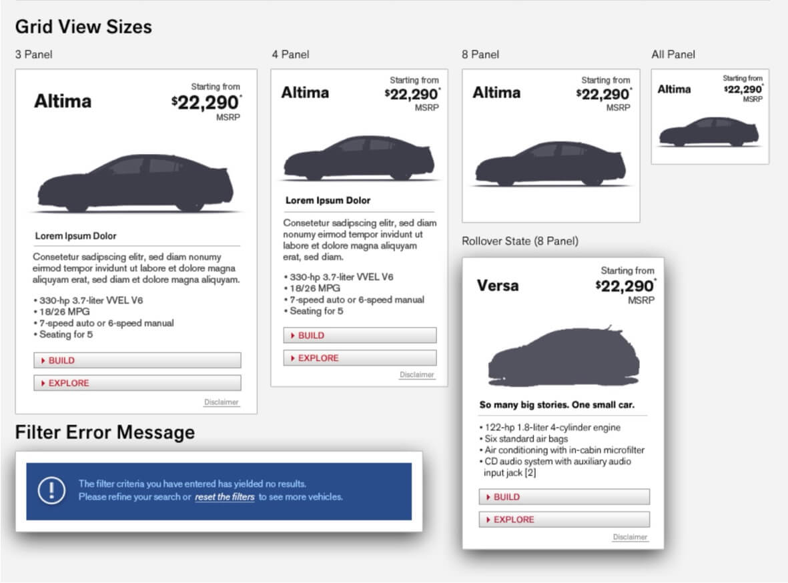This screenshot has width=788, height=583.
Task: Click $22,290 price in Versa card
Action: (x=625, y=286)
